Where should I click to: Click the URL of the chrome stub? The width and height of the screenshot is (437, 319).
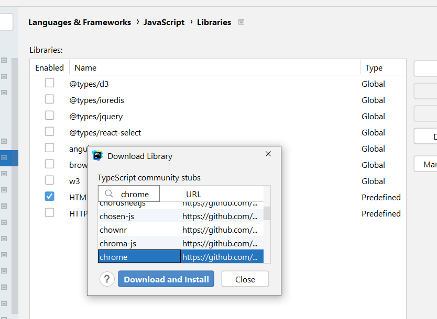coord(220,257)
